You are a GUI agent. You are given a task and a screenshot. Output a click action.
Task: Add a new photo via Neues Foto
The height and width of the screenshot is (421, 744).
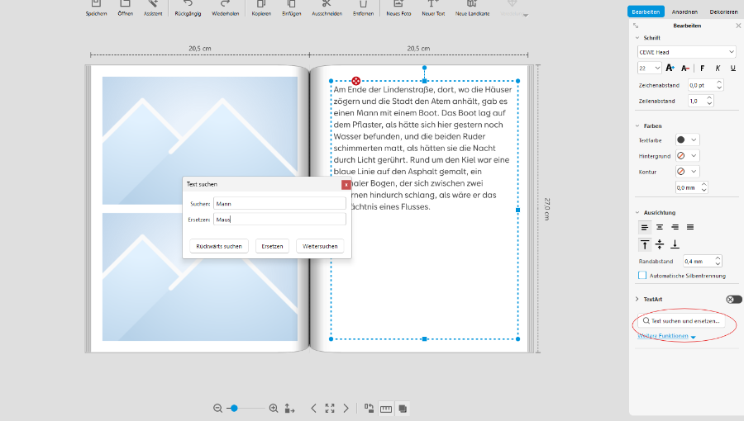398,4
